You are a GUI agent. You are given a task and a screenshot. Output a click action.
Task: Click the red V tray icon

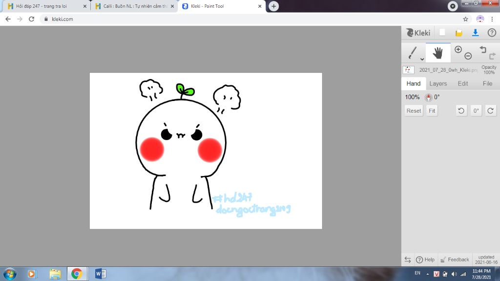click(x=437, y=274)
